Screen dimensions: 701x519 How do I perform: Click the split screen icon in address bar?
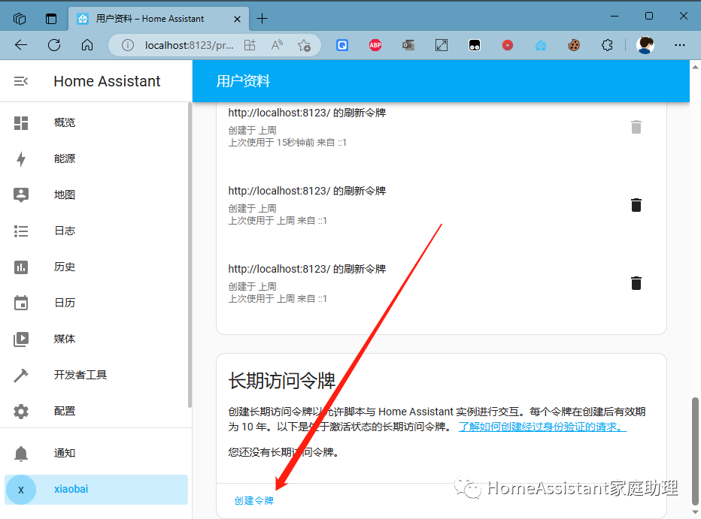click(250, 44)
